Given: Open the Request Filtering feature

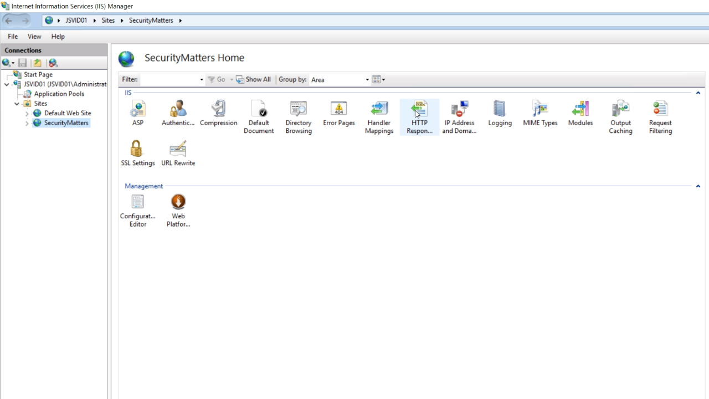Looking at the screenshot, I should [x=660, y=109].
